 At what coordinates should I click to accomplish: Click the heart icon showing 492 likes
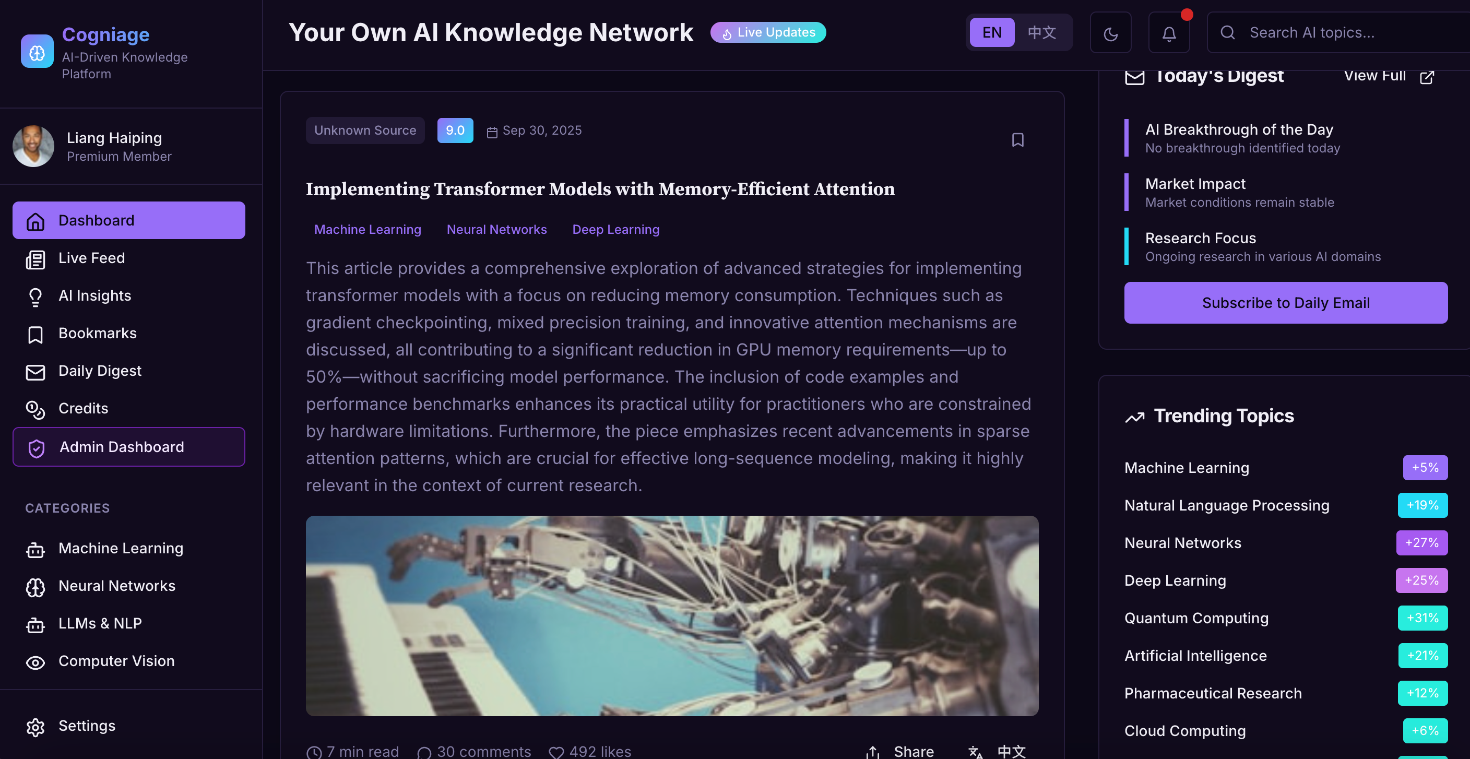(x=556, y=752)
